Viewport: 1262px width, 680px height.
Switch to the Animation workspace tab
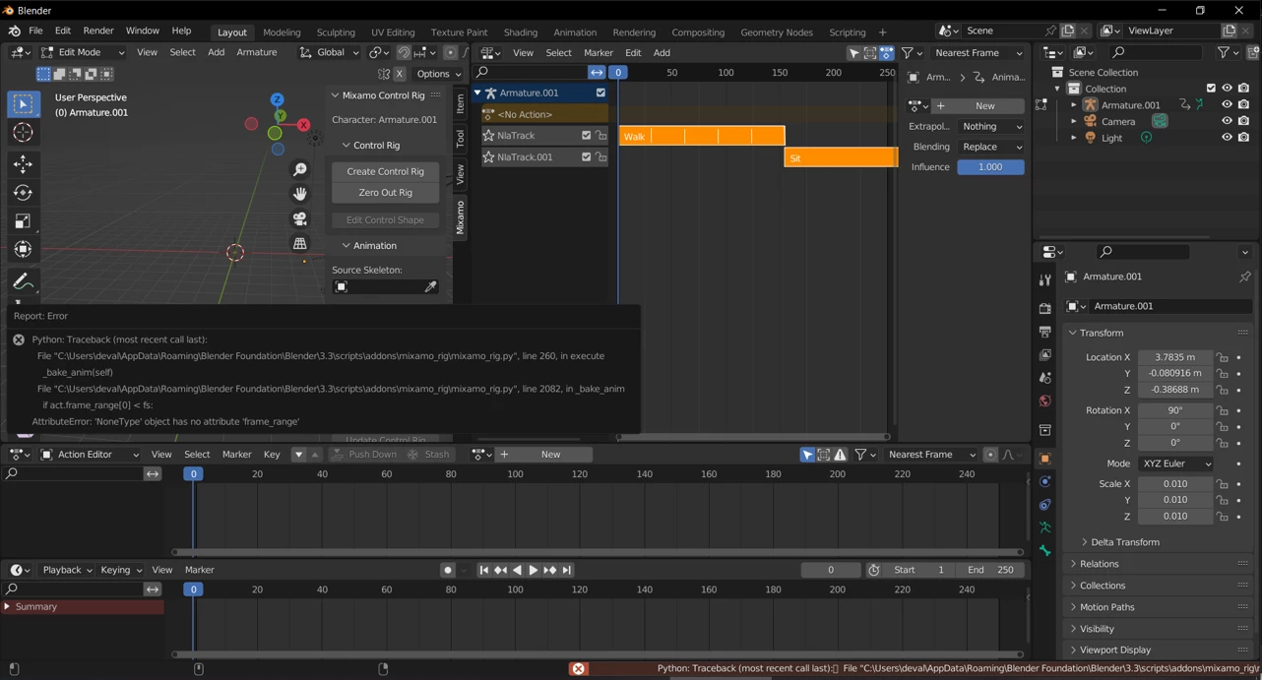575,32
